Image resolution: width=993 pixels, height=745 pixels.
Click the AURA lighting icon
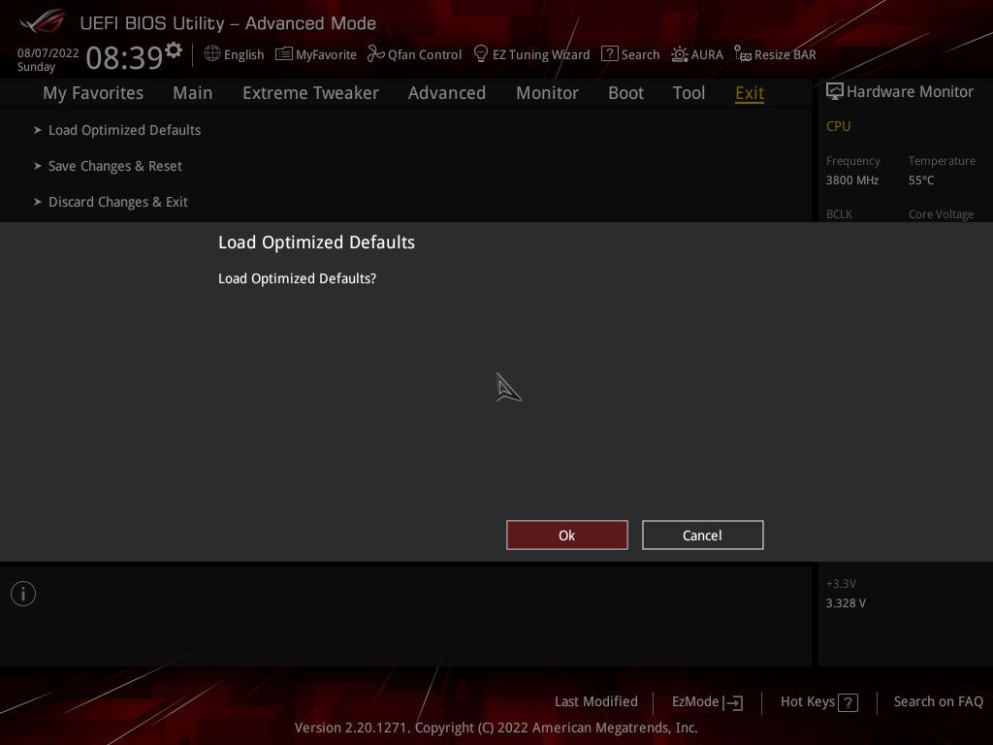click(x=680, y=54)
